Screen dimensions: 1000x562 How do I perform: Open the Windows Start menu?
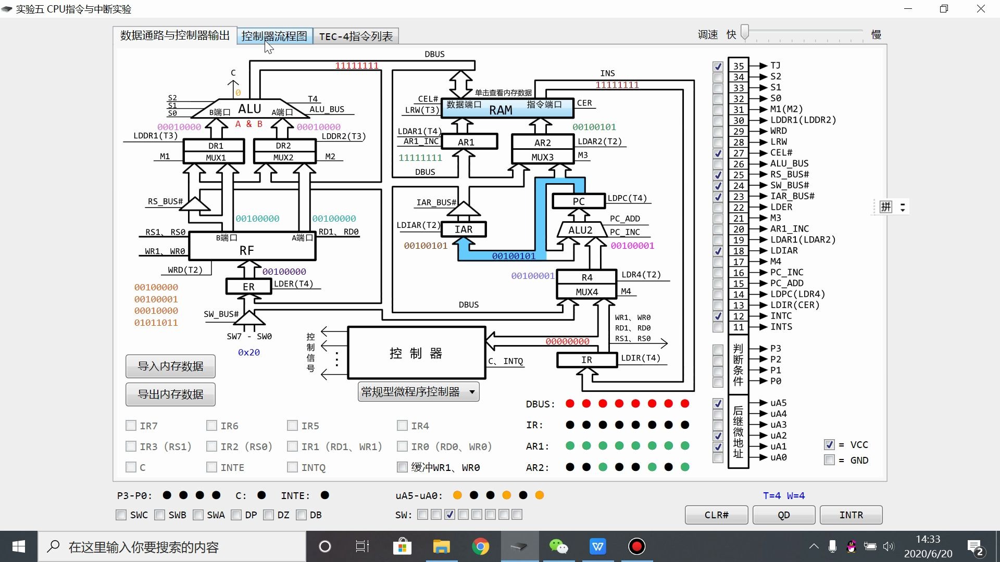click(x=19, y=546)
